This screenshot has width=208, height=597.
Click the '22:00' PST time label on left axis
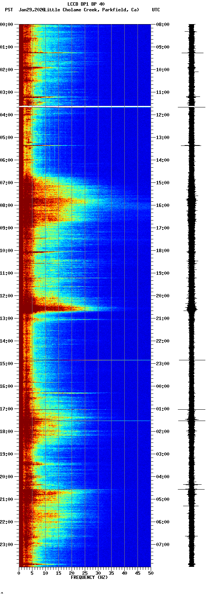[x=6, y=522]
